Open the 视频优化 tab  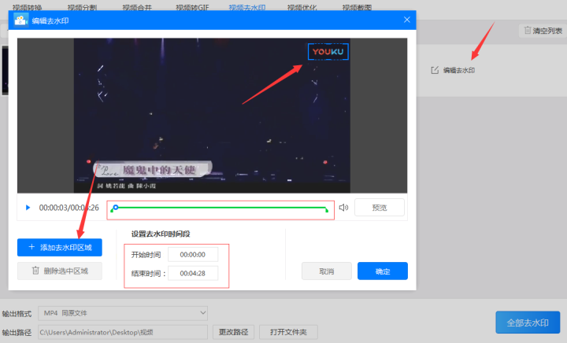[x=302, y=7]
